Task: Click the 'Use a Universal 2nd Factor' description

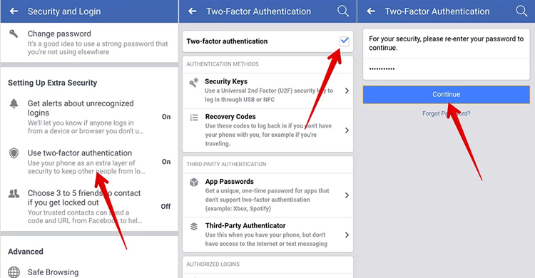Action: pos(269,96)
